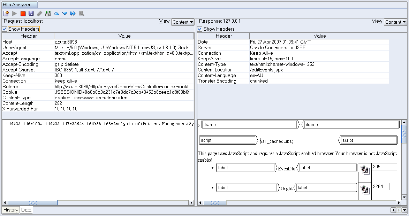The image size is (409, 216).
Task: Open the Request View Content dropdown
Action: tap(183, 22)
